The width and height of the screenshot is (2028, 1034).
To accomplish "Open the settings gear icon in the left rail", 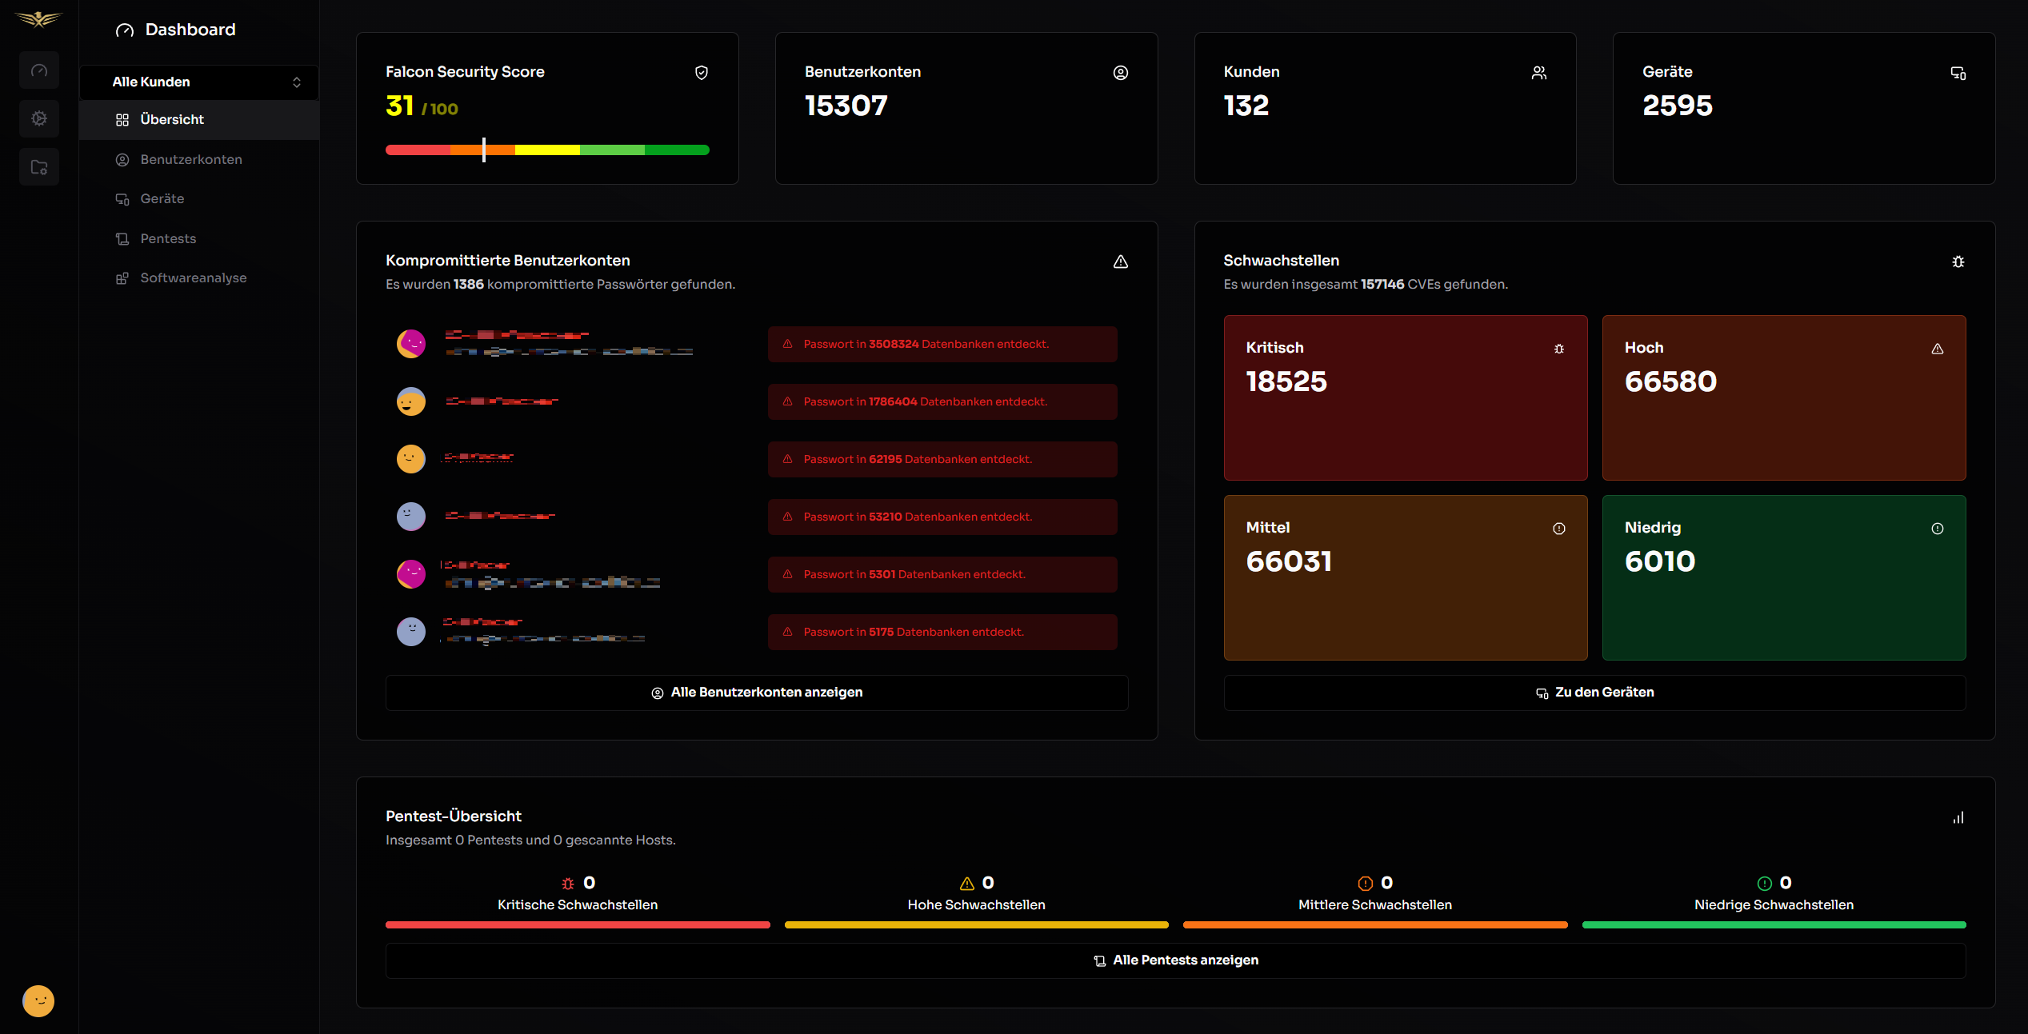I will (x=39, y=118).
